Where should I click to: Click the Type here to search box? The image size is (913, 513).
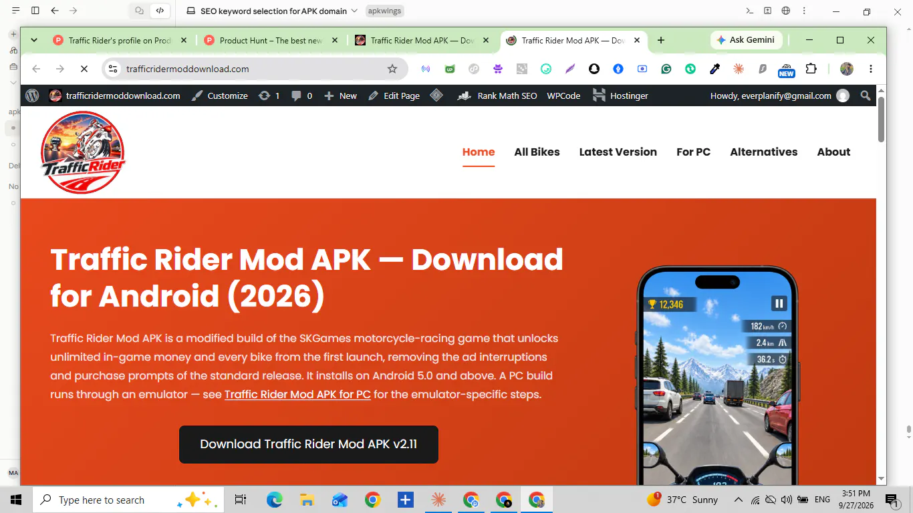pos(127,500)
